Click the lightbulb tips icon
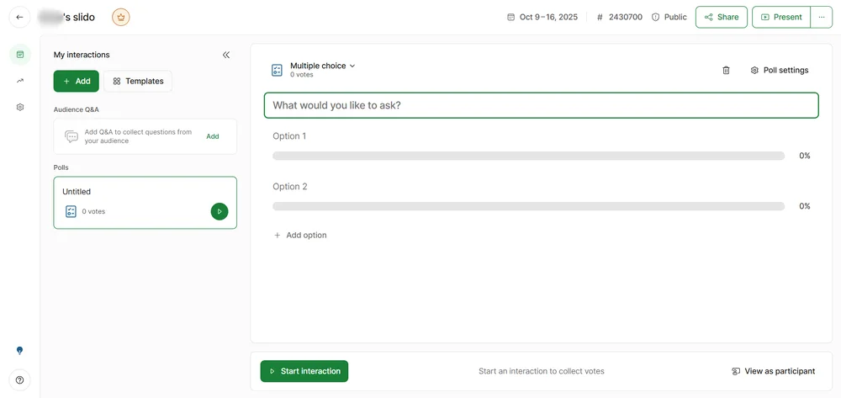The height and width of the screenshot is (398, 841). coord(20,350)
